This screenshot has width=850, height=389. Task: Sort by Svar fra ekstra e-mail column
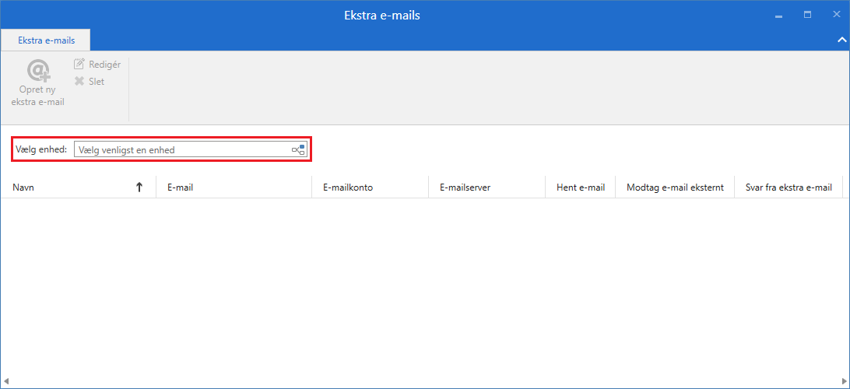tap(789, 187)
